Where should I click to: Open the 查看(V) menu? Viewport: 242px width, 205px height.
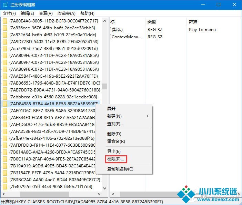coord(46,13)
